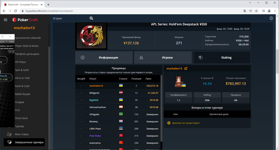The image size is (279, 150).
Task: Open Профиль дольщика in the sidebar
Action: [27, 54]
